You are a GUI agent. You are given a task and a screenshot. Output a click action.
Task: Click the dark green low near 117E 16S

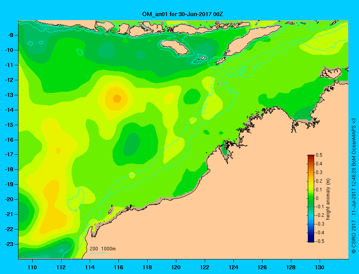tap(132, 144)
